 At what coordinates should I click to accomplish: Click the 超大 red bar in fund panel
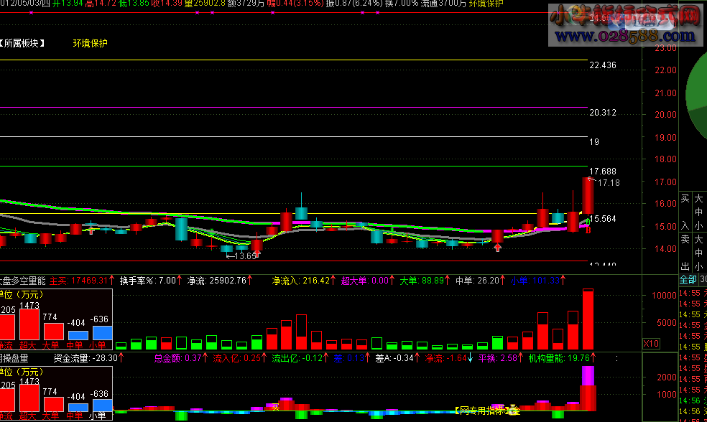29,324
